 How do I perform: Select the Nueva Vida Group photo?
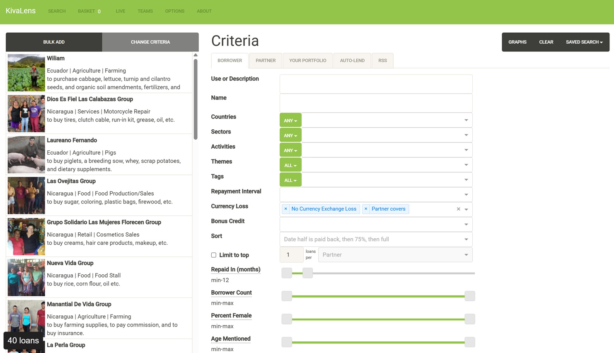pos(26,278)
